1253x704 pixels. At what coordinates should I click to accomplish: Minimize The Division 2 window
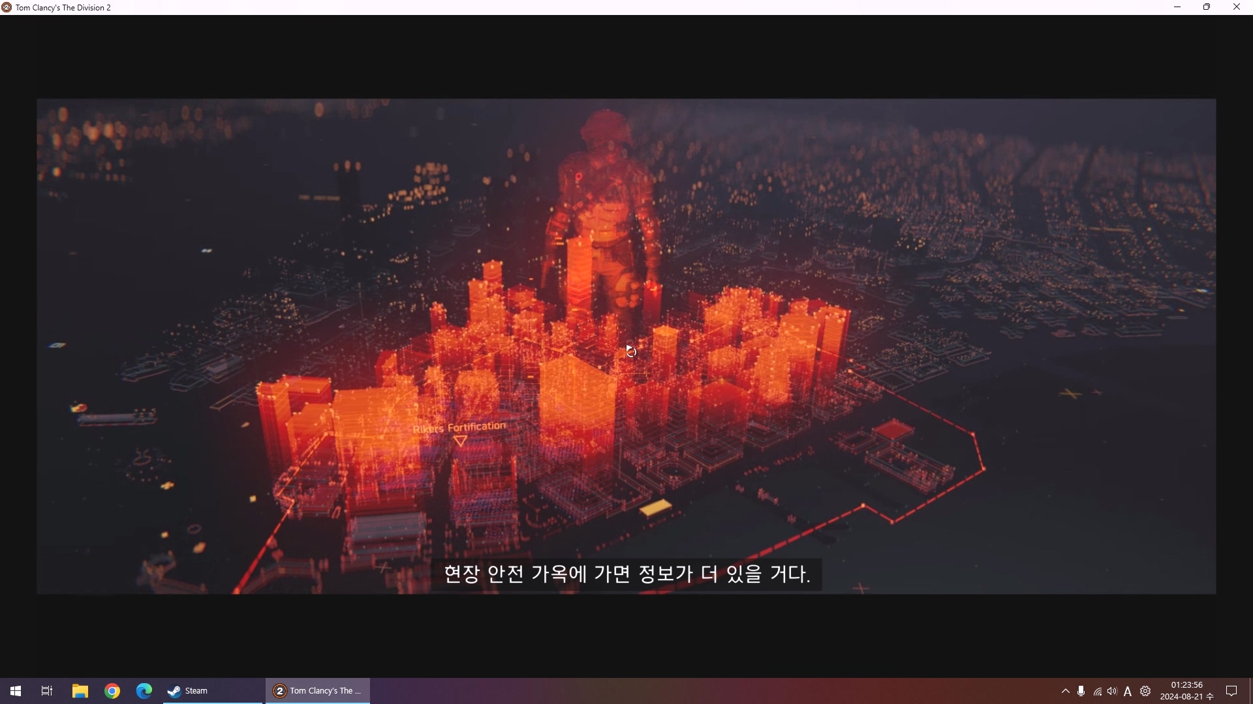click(x=1177, y=7)
